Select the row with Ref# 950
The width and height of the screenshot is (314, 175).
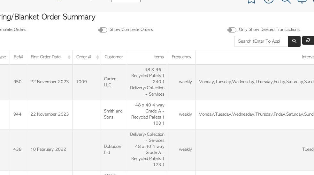click(157, 82)
